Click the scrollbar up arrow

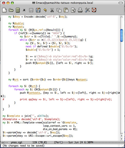122,136
